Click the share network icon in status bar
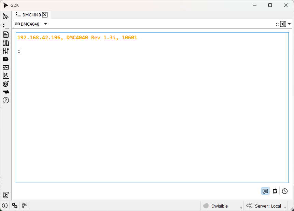 pyautogui.click(x=249, y=206)
